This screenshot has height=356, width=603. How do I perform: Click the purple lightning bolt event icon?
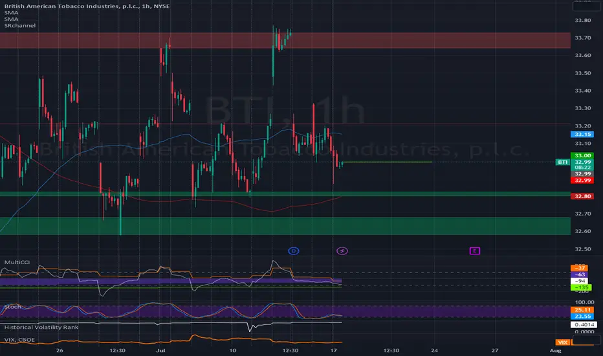342,251
